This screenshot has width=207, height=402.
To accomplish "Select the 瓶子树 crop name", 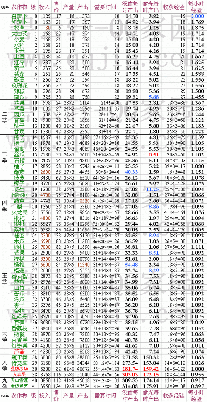I will [19, 357].
